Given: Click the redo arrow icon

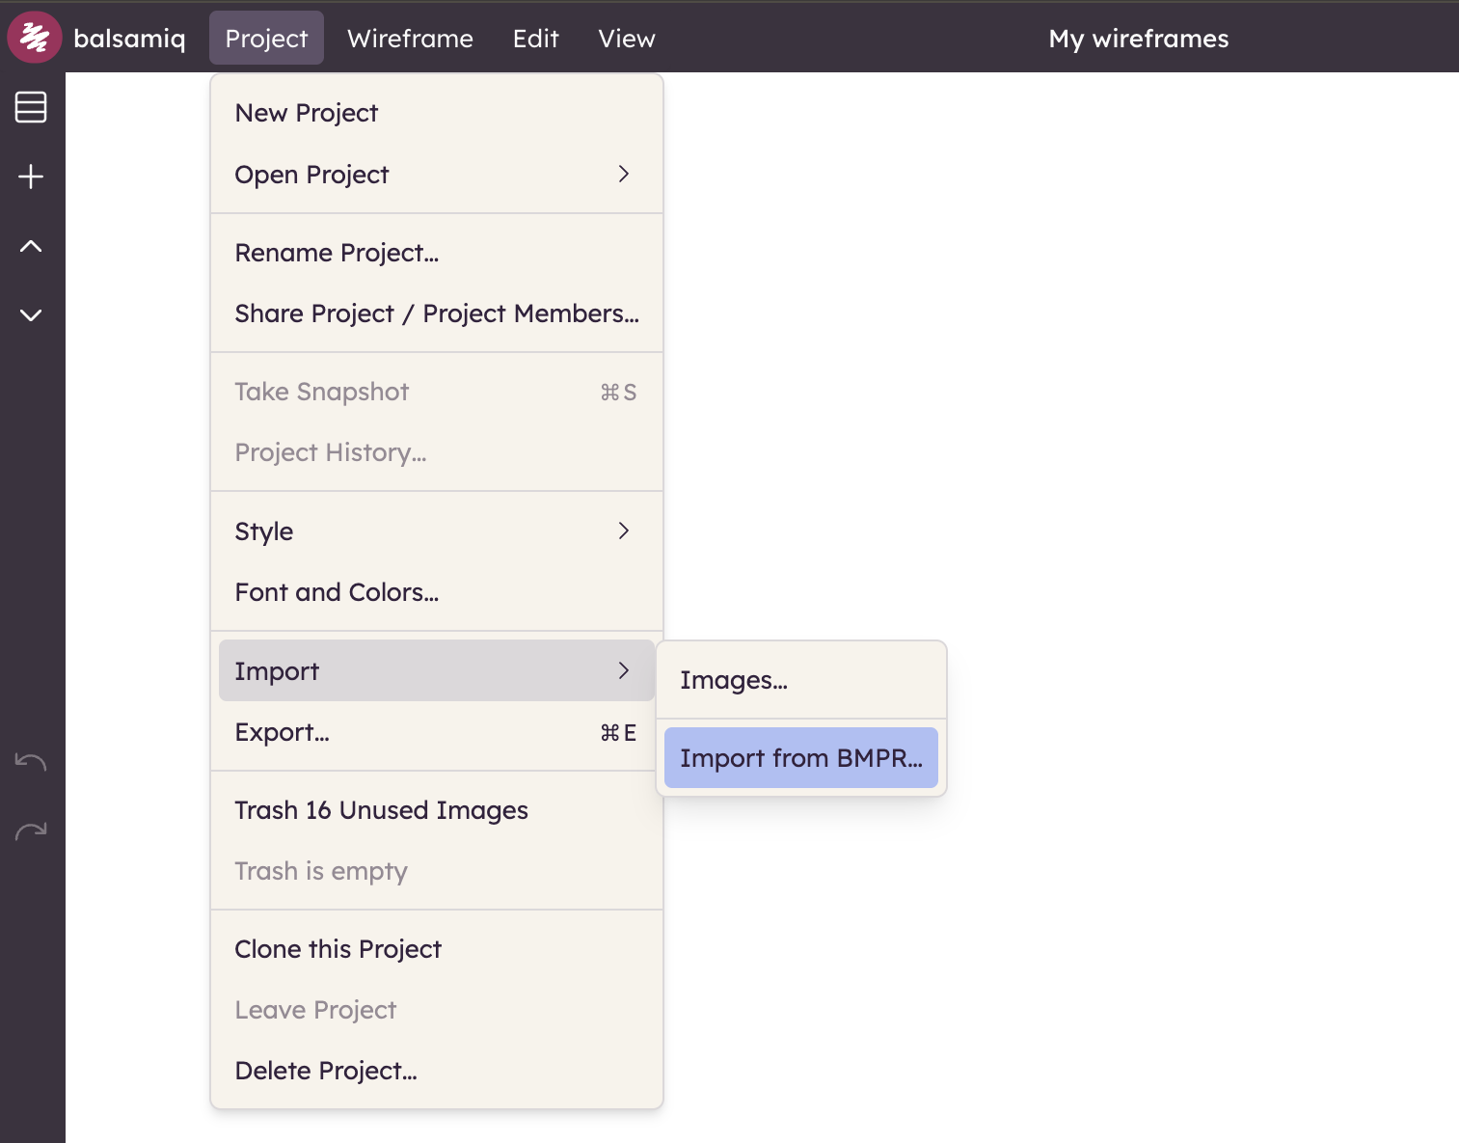Looking at the screenshot, I should tap(31, 831).
